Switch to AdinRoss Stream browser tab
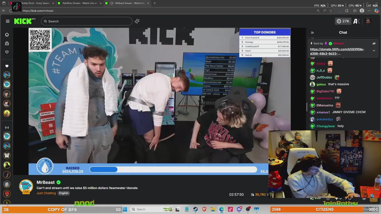 click(80, 3)
